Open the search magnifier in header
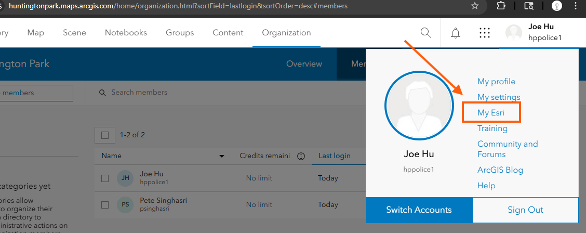The height and width of the screenshot is (233, 586). pos(425,33)
